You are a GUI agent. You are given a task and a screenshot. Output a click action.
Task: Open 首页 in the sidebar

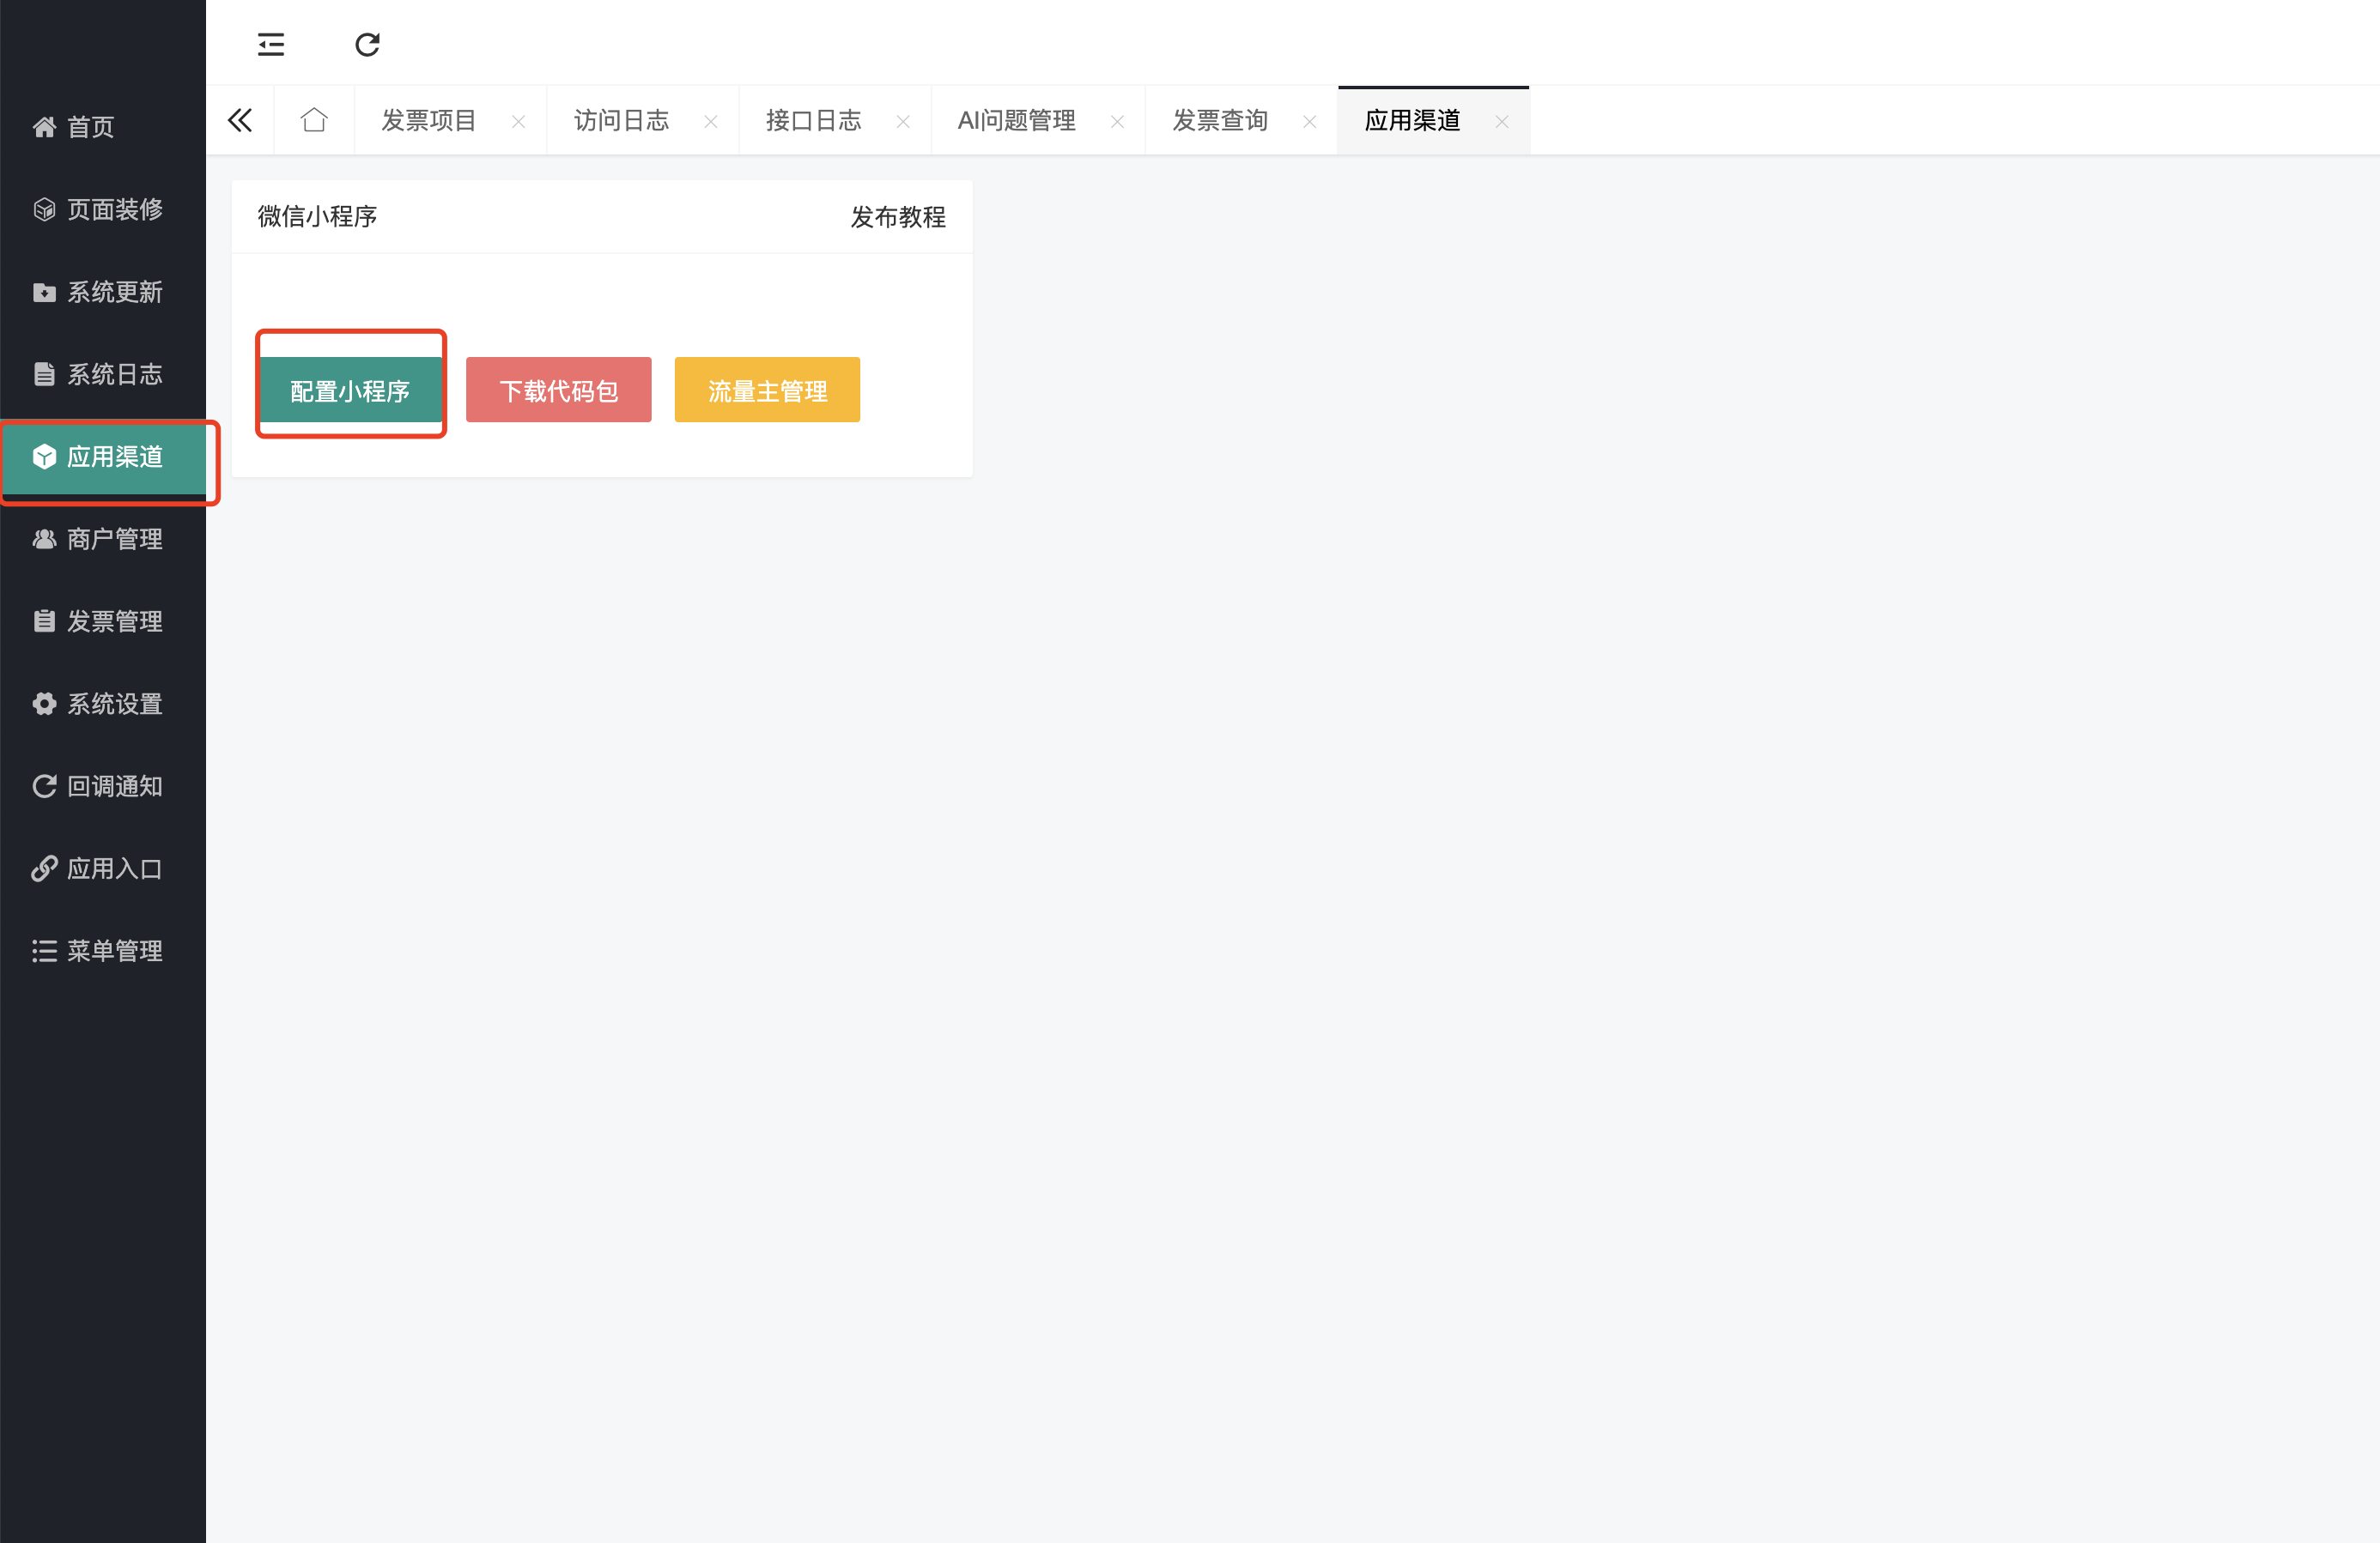click(90, 127)
